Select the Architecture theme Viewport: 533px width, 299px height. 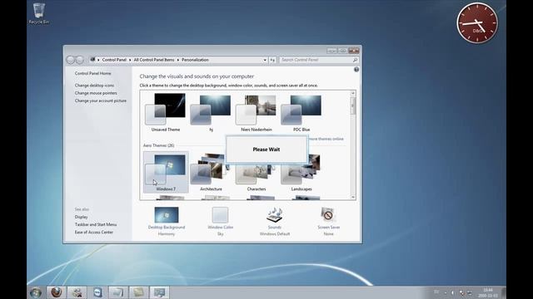(211, 172)
